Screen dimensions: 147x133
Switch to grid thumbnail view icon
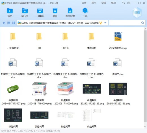pyautogui.click(x=14, y=23)
